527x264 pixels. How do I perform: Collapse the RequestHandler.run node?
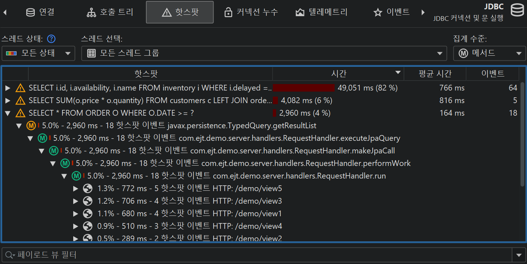pyautogui.click(x=65, y=176)
